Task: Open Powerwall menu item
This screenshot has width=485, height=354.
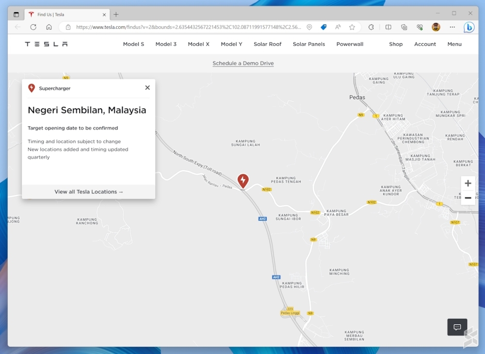Action: [x=350, y=44]
